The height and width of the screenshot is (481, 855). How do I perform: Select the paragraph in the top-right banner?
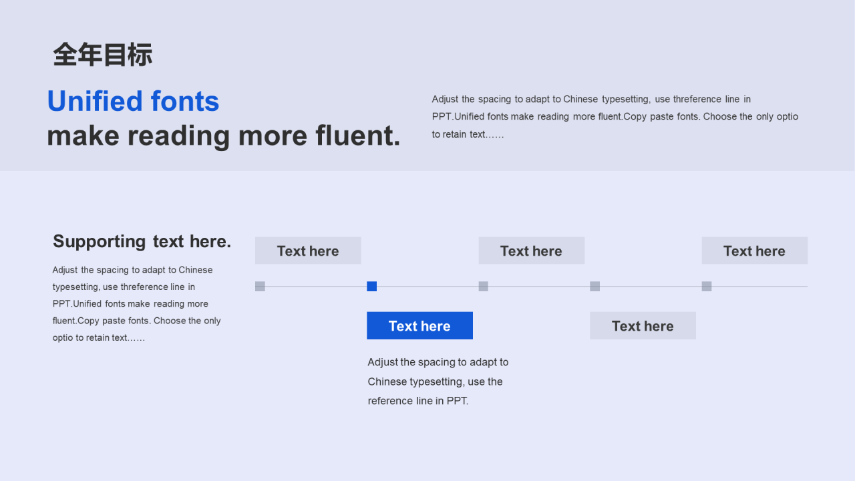coord(615,117)
